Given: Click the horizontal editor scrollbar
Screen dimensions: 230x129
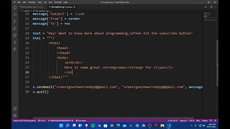Looking at the screenshot, I should 113,118.
